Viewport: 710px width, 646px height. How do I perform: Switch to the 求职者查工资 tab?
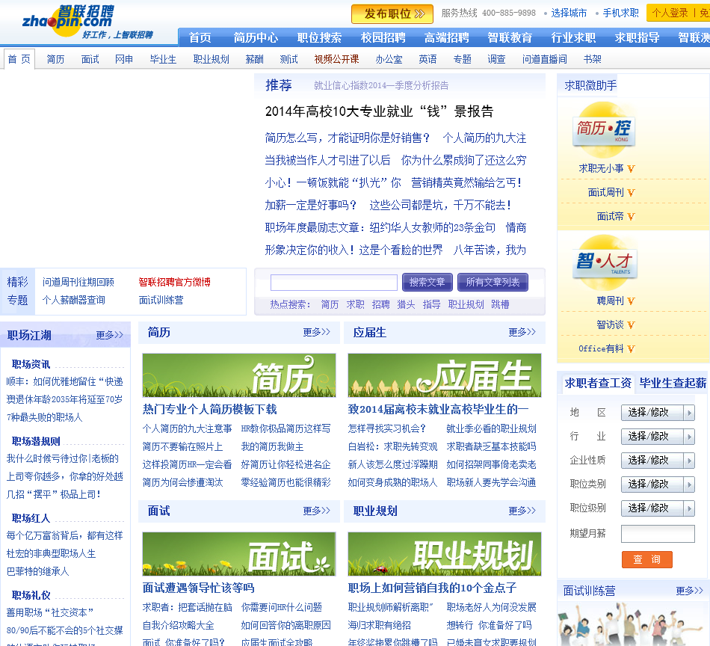[x=598, y=384]
